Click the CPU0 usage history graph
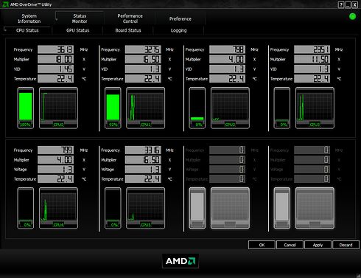This screenshot has height=278, width=361. coord(58,108)
